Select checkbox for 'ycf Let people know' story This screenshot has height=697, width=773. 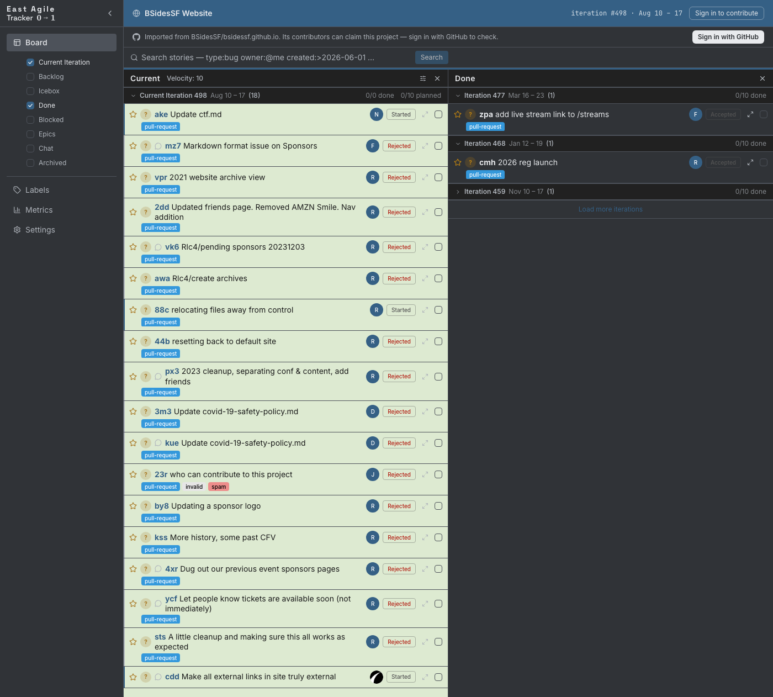[438, 604]
